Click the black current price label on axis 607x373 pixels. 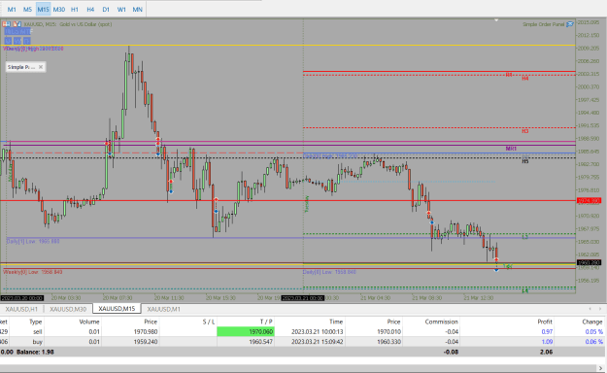tap(589, 262)
